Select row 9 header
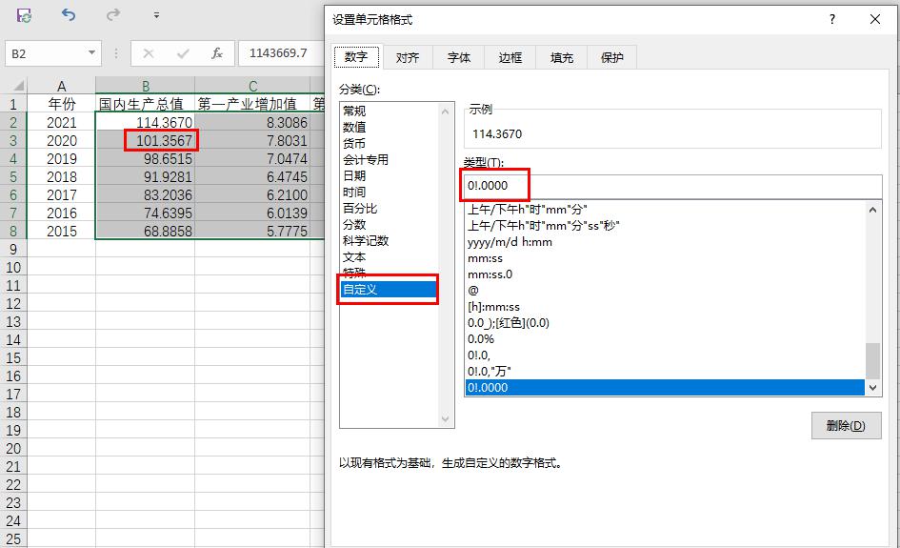900x548 pixels. click(13, 250)
